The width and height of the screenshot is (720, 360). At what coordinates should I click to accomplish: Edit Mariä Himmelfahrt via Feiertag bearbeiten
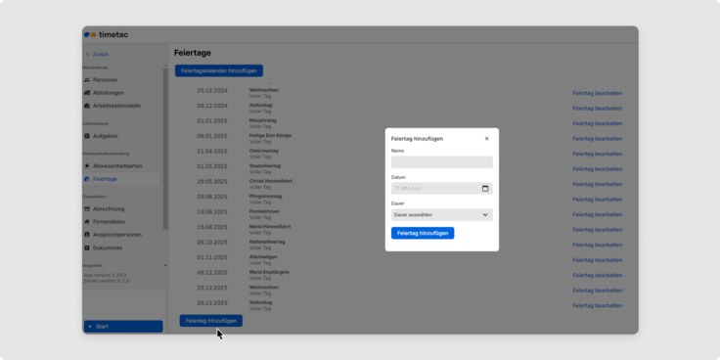pyautogui.click(x=598, y=230)
